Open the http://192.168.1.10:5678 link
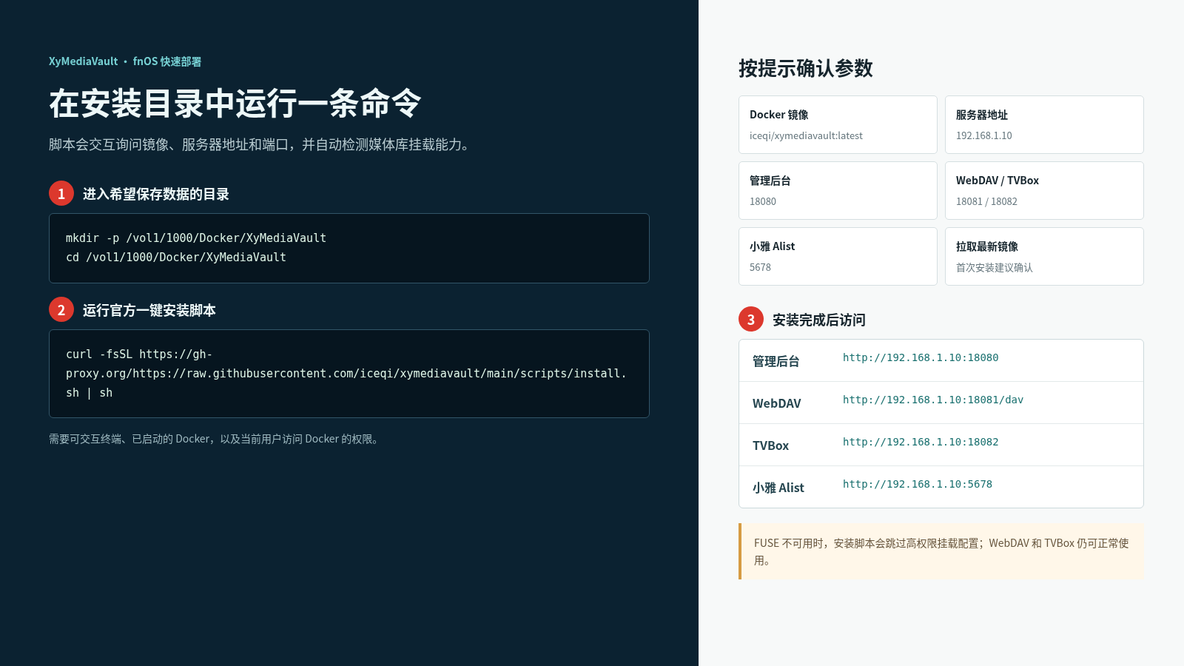The height and width of the screenshot is (666, 1184). 918,484
